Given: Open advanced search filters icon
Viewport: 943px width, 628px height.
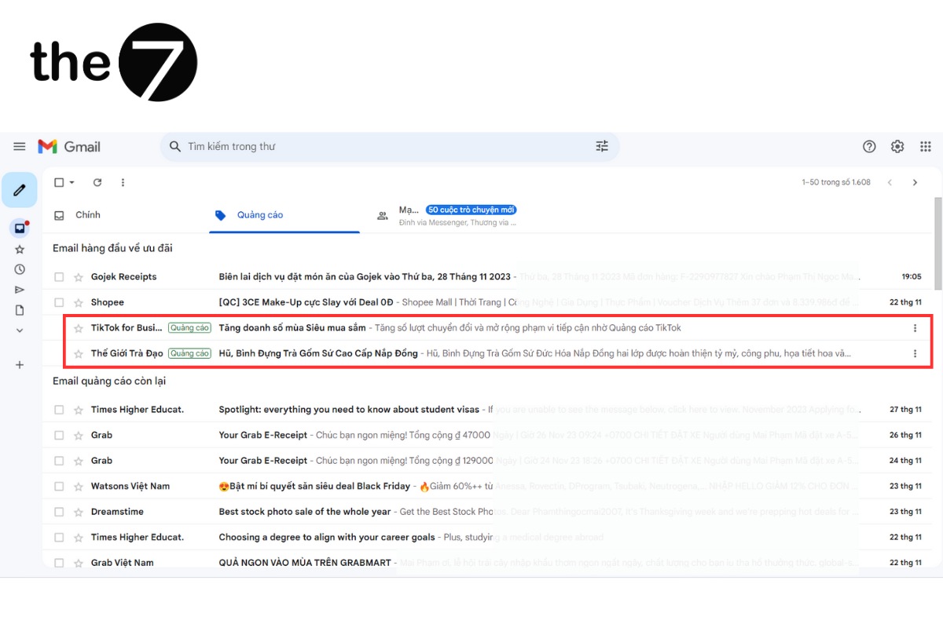Looking at the screenshot, I should click(x=602, y=146).
